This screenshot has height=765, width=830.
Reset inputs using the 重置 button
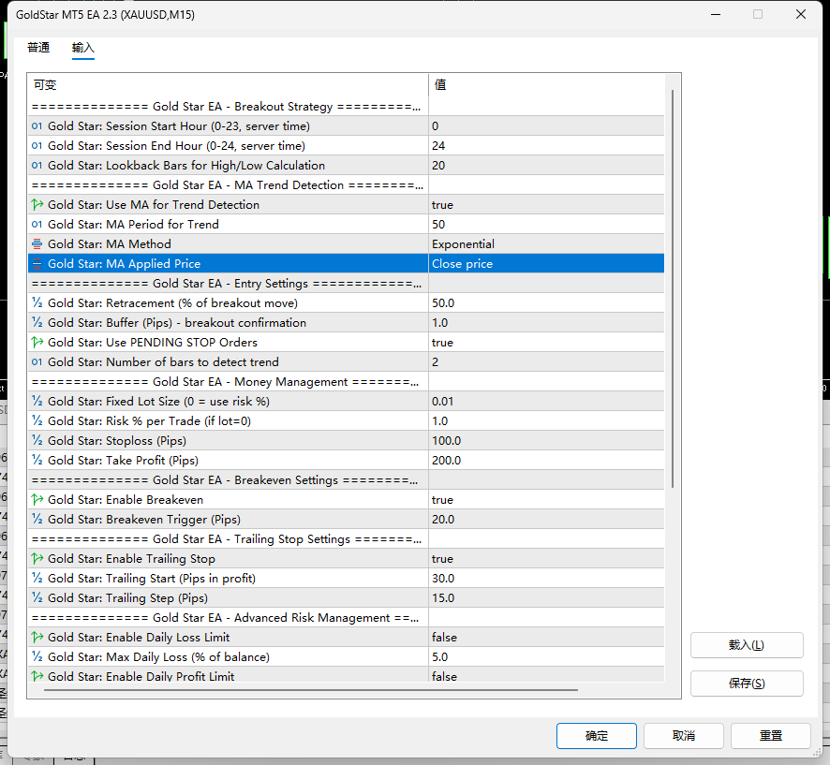tap(771, 736)
